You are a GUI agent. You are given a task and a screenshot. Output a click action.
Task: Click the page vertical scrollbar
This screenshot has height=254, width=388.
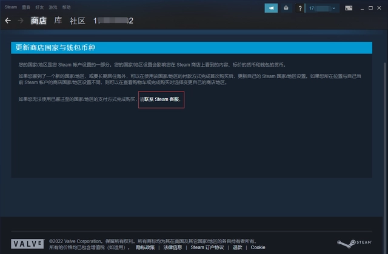pos(383,121)
